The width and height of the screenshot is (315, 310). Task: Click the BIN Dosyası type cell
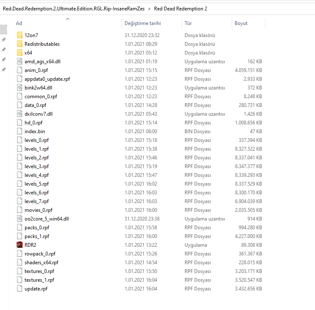point(197,131)
